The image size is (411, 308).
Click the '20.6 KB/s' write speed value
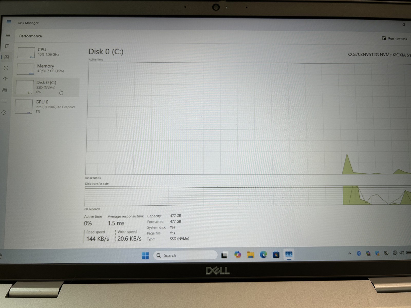pos(129,239)
